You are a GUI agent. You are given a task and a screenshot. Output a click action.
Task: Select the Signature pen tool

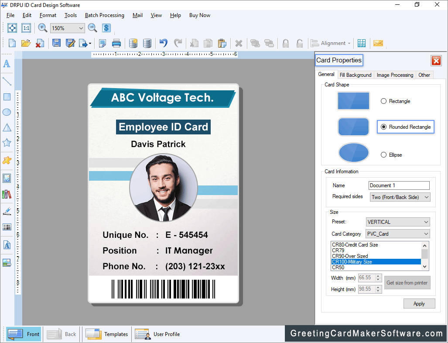point(7,211)
